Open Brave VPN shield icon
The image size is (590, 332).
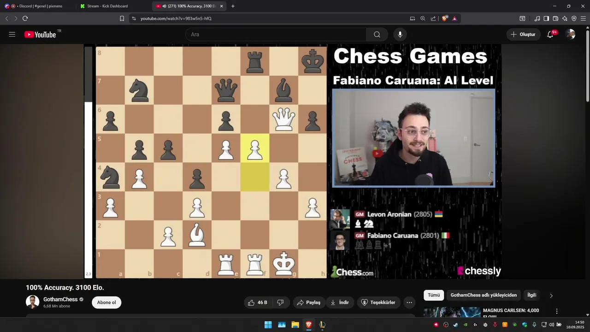coord(574,18)
